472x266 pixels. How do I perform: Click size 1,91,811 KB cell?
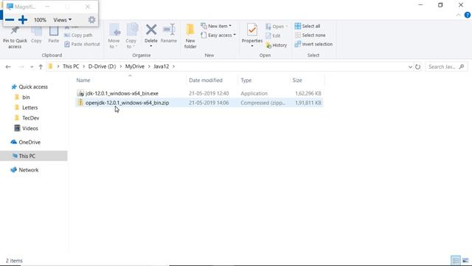(308, 103)
